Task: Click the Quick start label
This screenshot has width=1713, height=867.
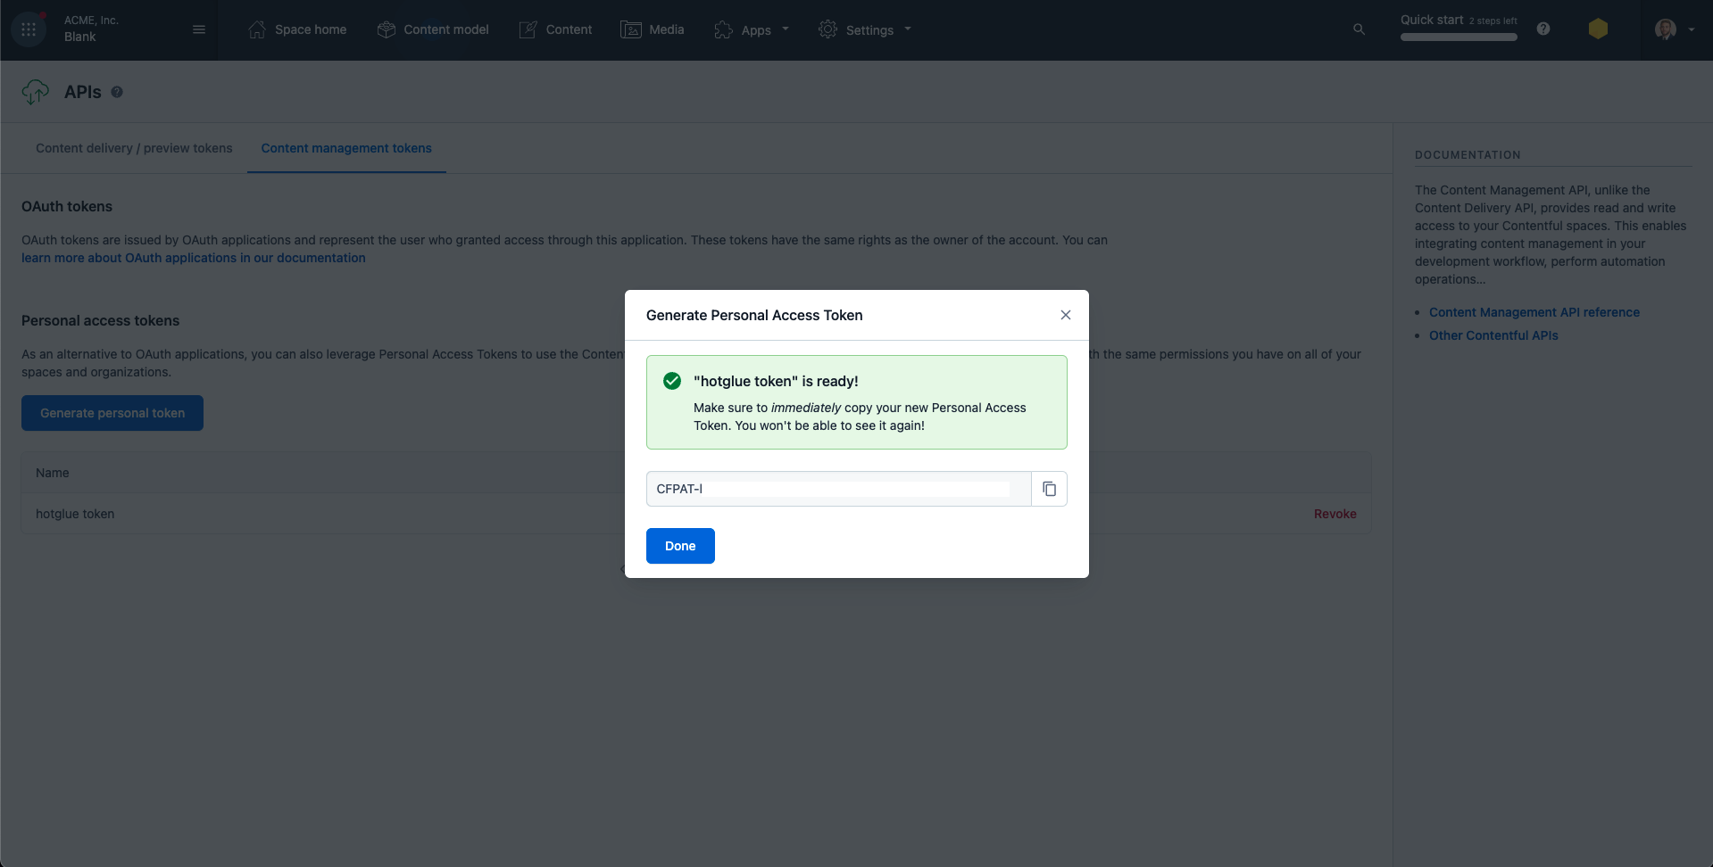Action: pyautogui.click(x=1432, y=20)
